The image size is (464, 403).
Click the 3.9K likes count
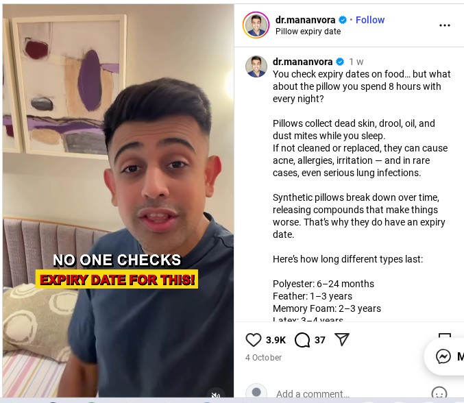[x=276, y=340]
